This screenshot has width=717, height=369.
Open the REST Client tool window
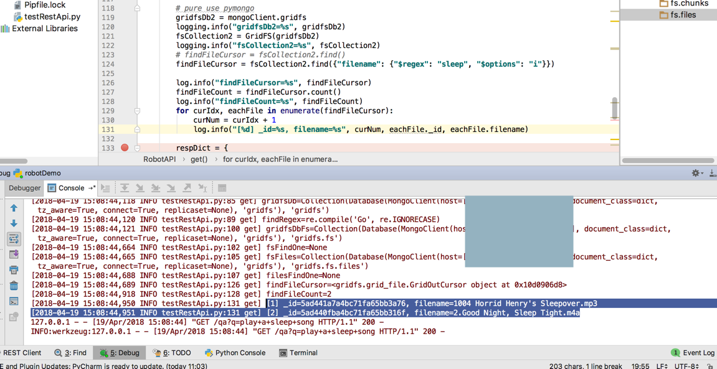click(21, 353)
